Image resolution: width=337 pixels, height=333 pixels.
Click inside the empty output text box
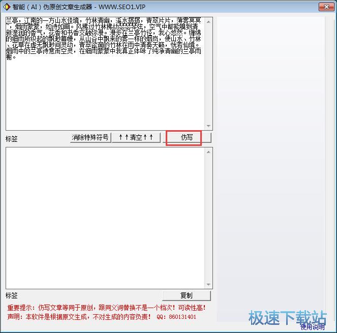point(105,218)
